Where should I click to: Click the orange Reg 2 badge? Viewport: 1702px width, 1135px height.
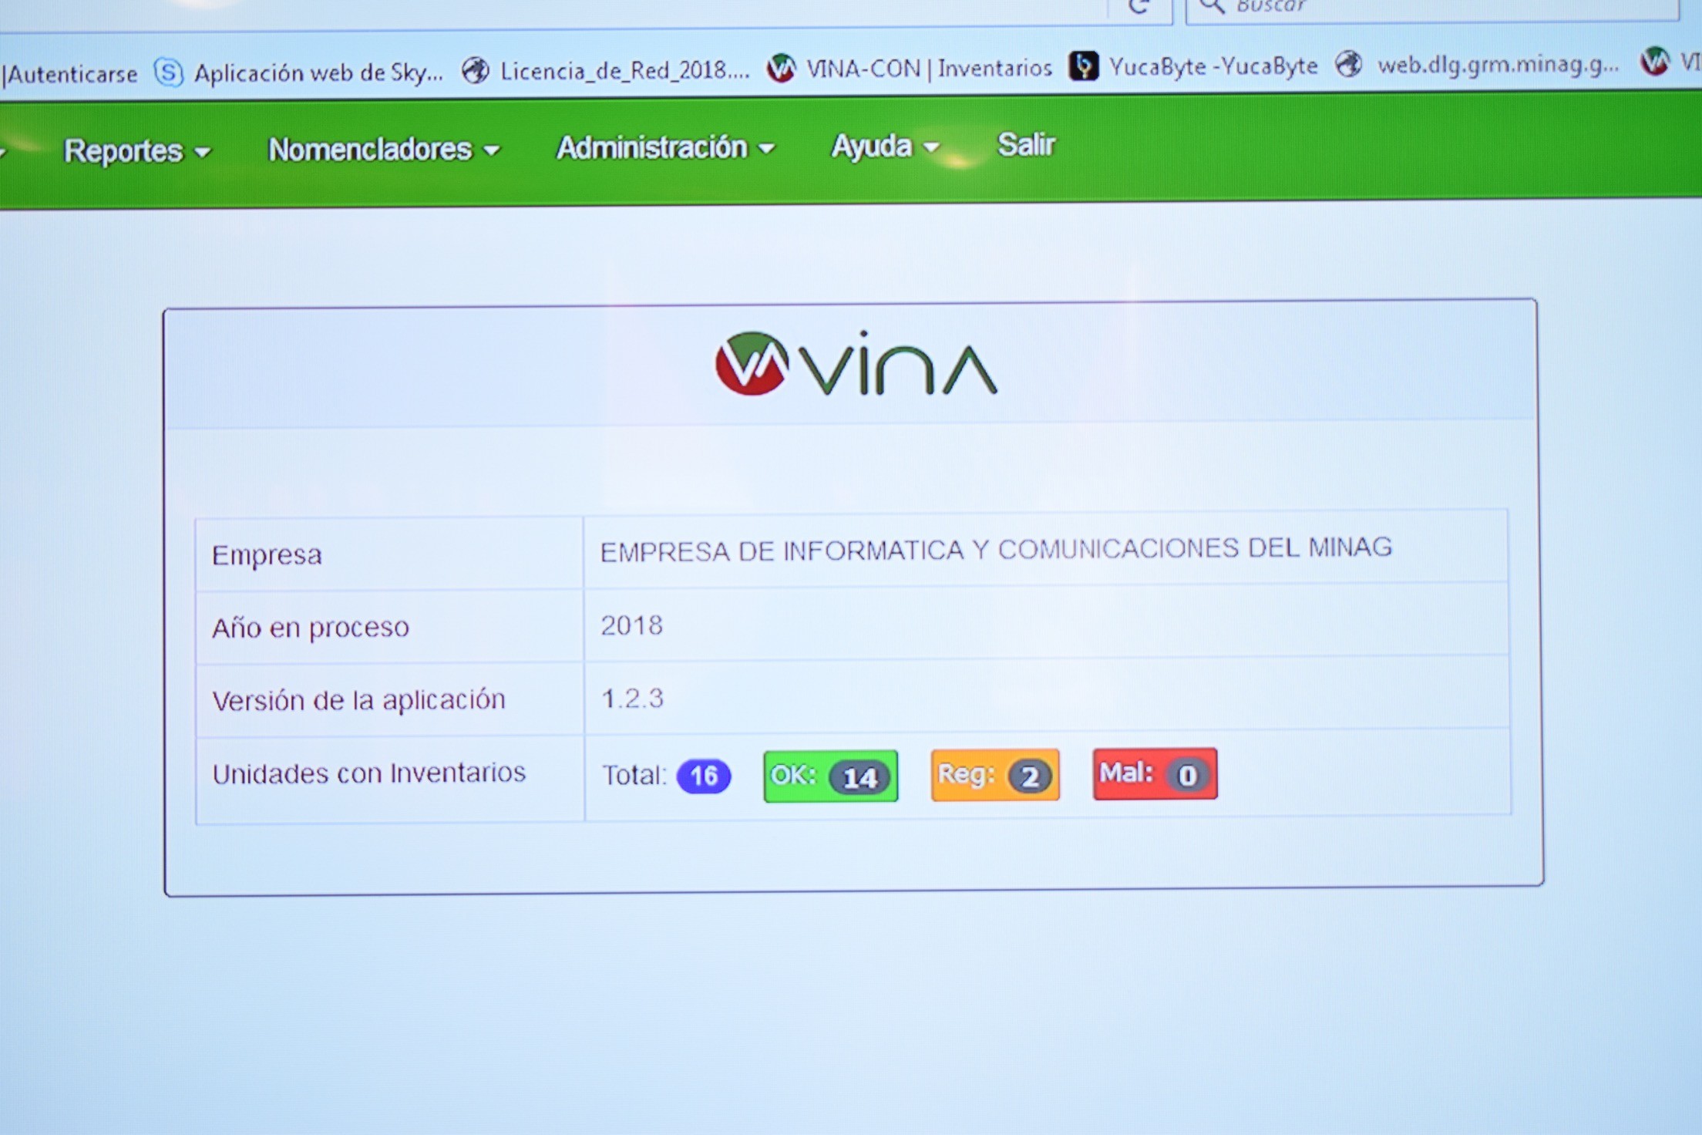(x=995, y=775)
